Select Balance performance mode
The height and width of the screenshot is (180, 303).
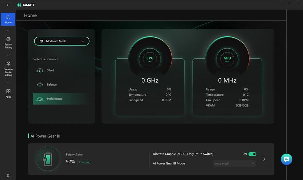coord(52,85)
